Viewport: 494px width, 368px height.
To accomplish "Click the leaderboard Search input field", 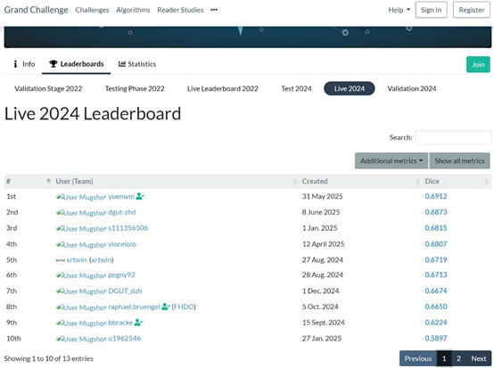I will tap(453, 137).
